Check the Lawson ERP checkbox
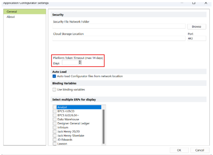Image resolution: width=213 pixels, height=155 pixels. click(54, 144)
